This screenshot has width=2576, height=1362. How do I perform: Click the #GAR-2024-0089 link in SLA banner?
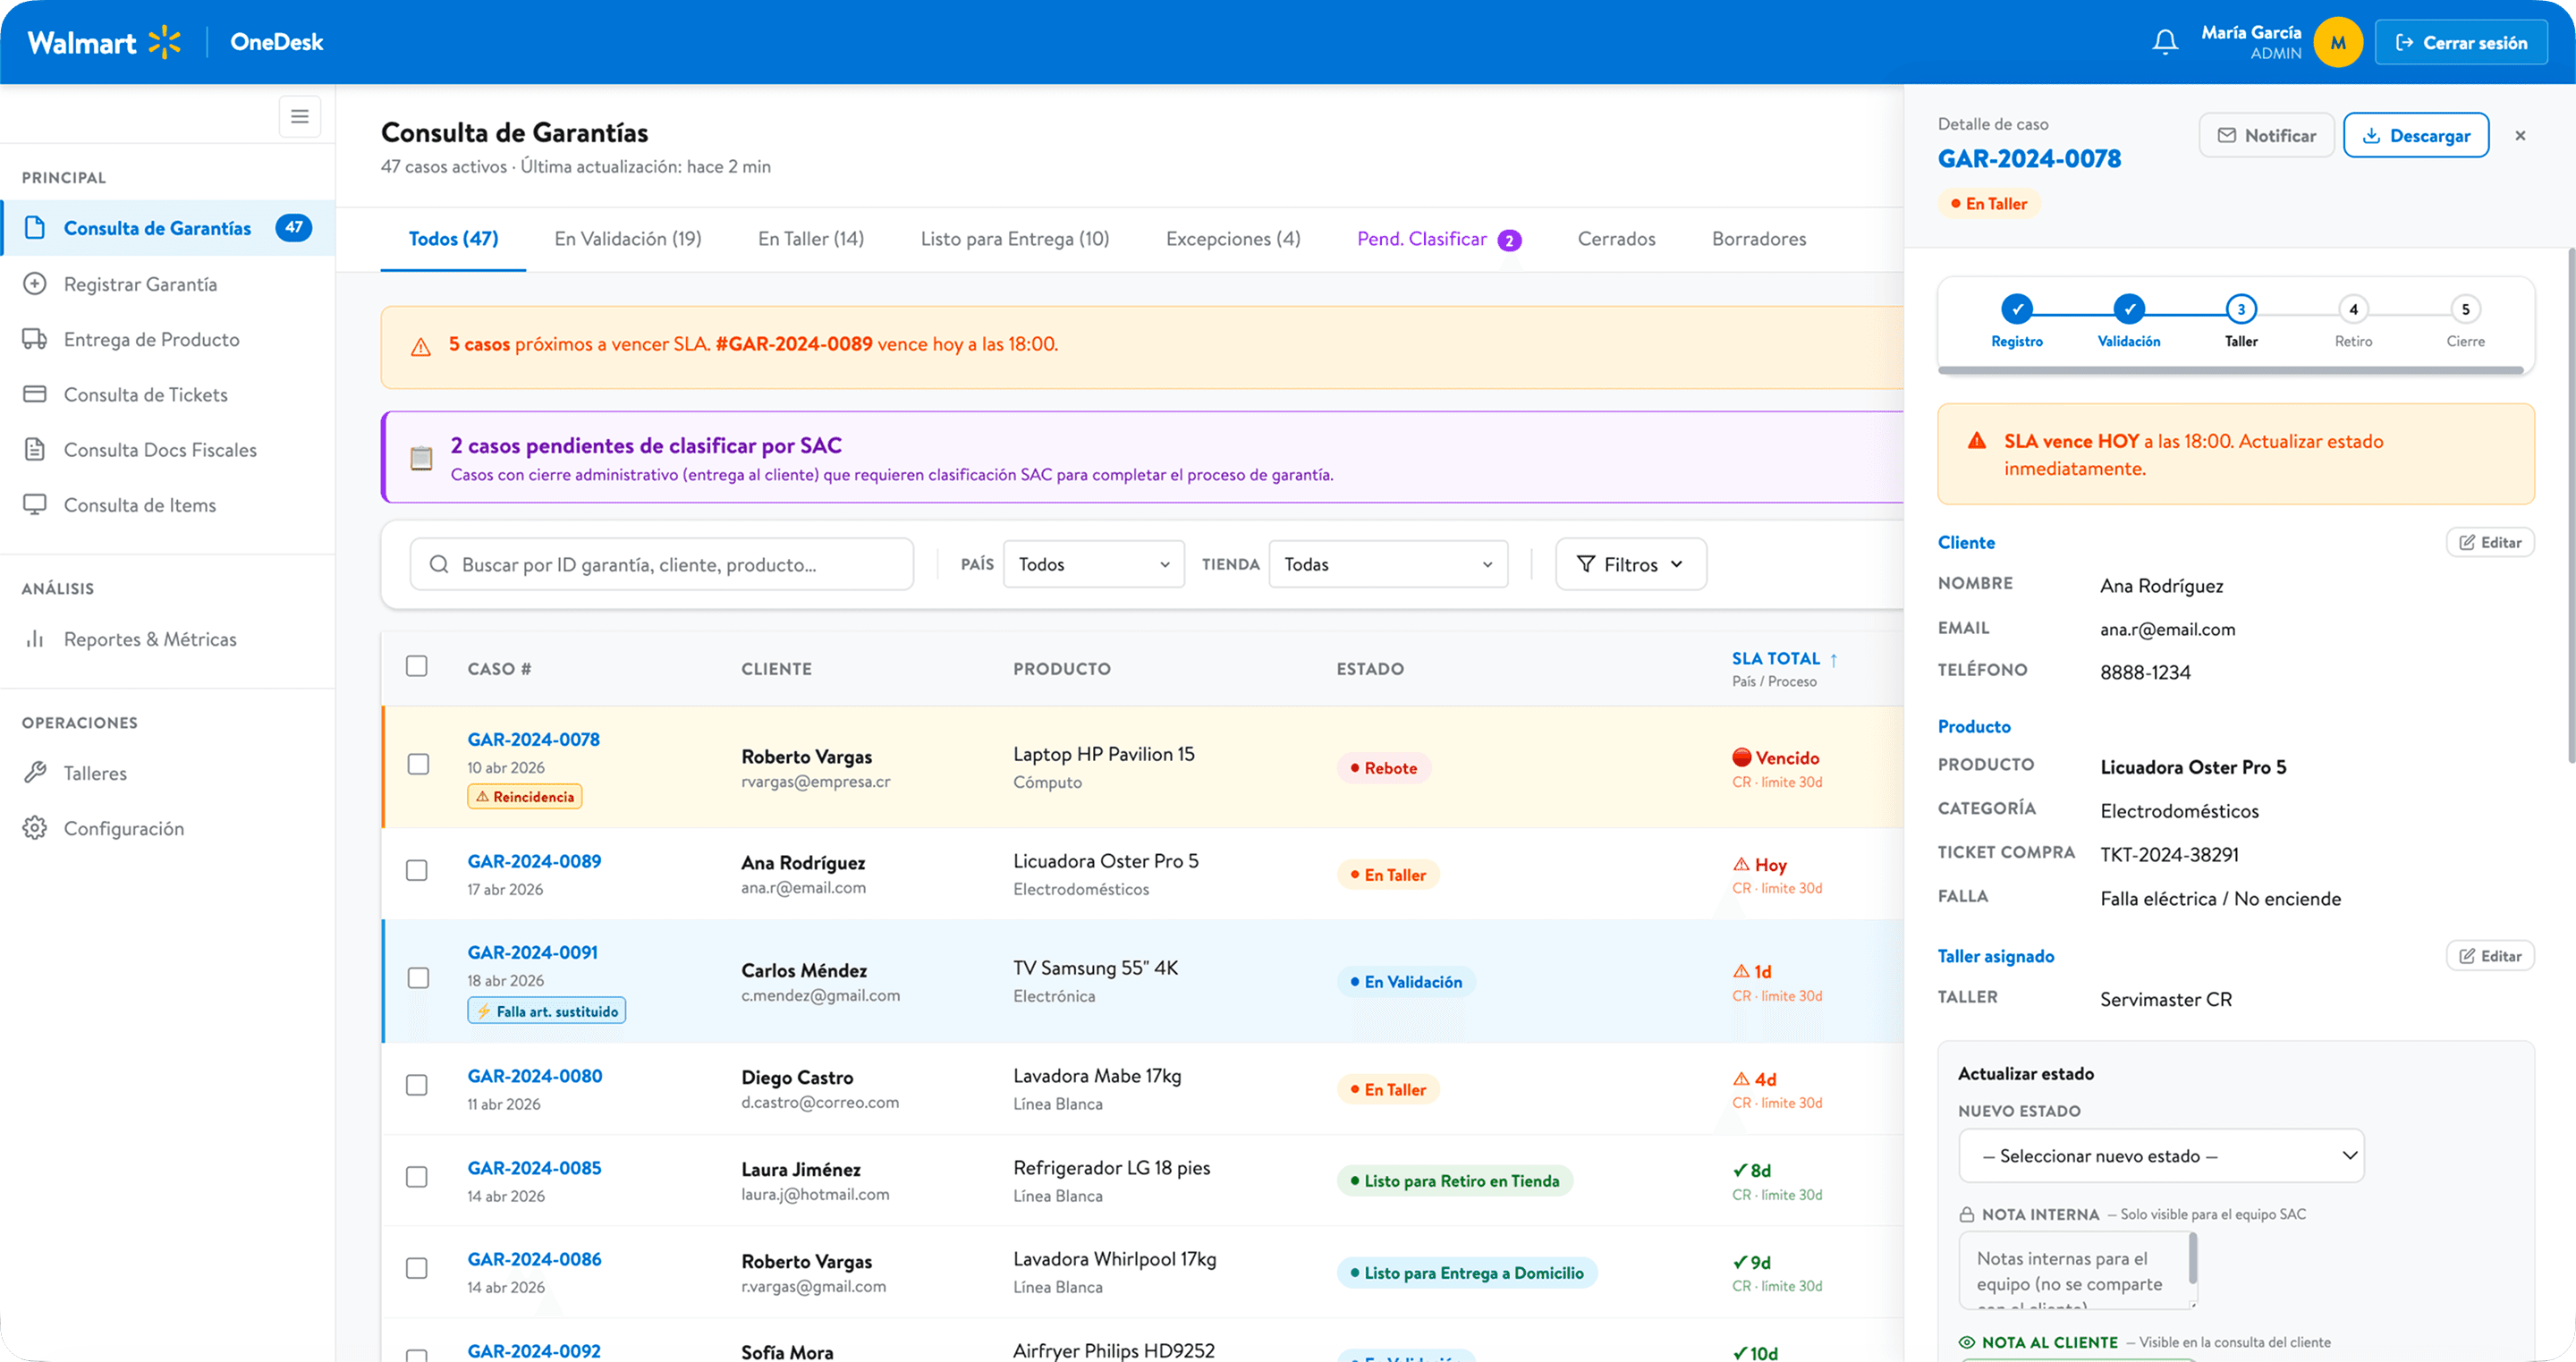[794, 344]
